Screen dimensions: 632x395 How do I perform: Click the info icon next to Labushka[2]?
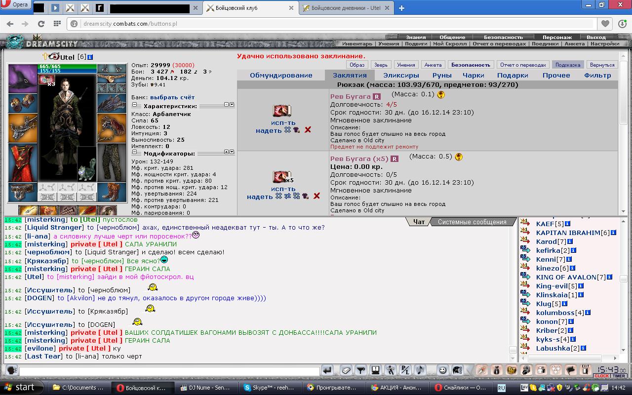click(583, 348)
